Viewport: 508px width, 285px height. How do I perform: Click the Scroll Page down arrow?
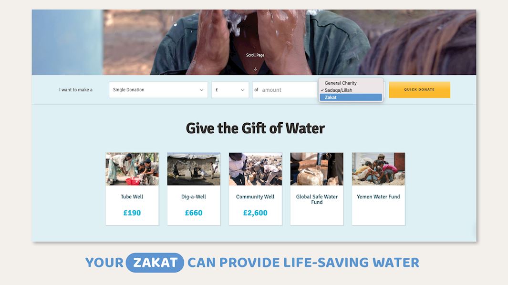click(255, 69)
